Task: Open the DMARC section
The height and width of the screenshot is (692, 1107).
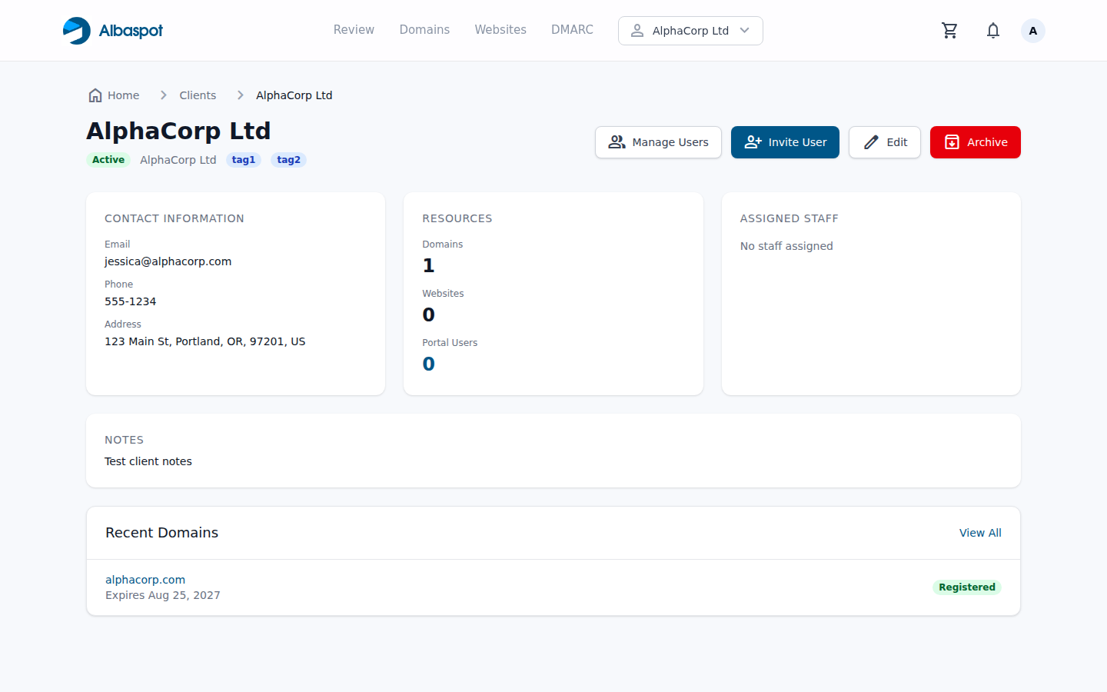Action: click(572, 29)
